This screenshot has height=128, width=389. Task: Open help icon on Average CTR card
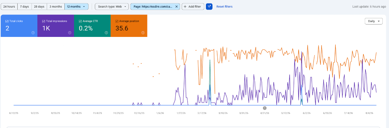[x=106, y=33]
